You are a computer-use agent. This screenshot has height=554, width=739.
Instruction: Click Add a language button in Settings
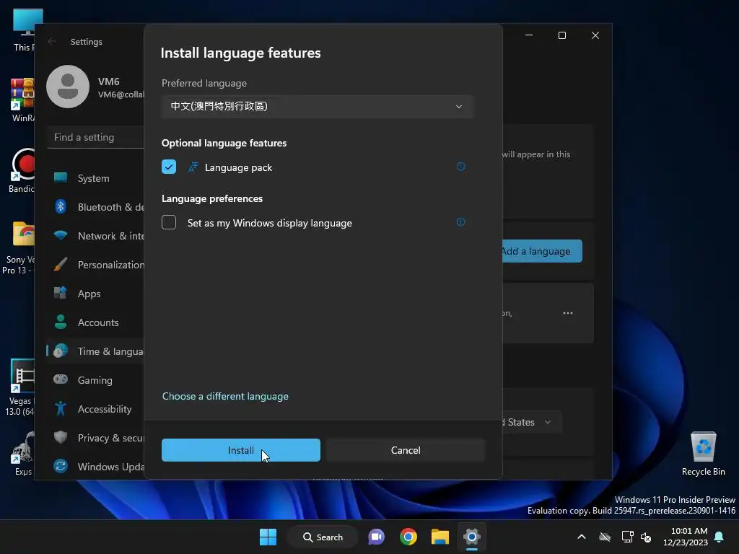(x=542, y=251)
